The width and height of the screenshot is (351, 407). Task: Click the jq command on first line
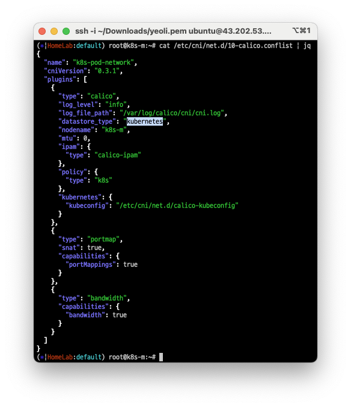point(307,46)
